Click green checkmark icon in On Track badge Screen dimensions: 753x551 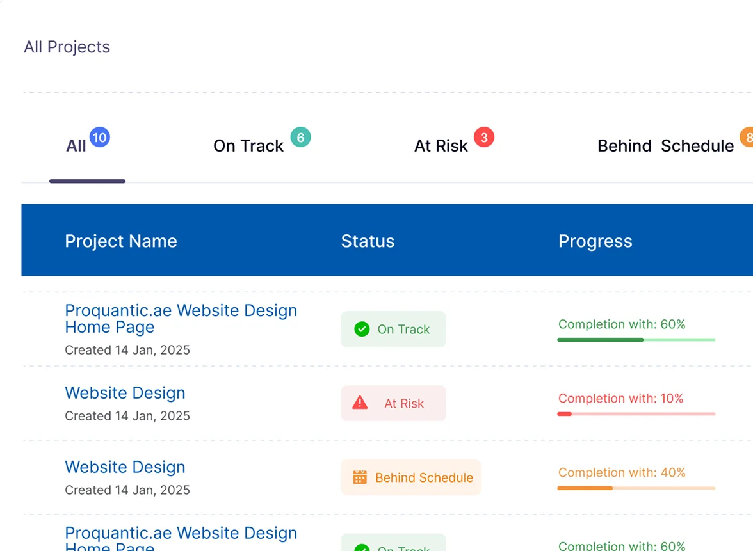[x=362, y=329]
